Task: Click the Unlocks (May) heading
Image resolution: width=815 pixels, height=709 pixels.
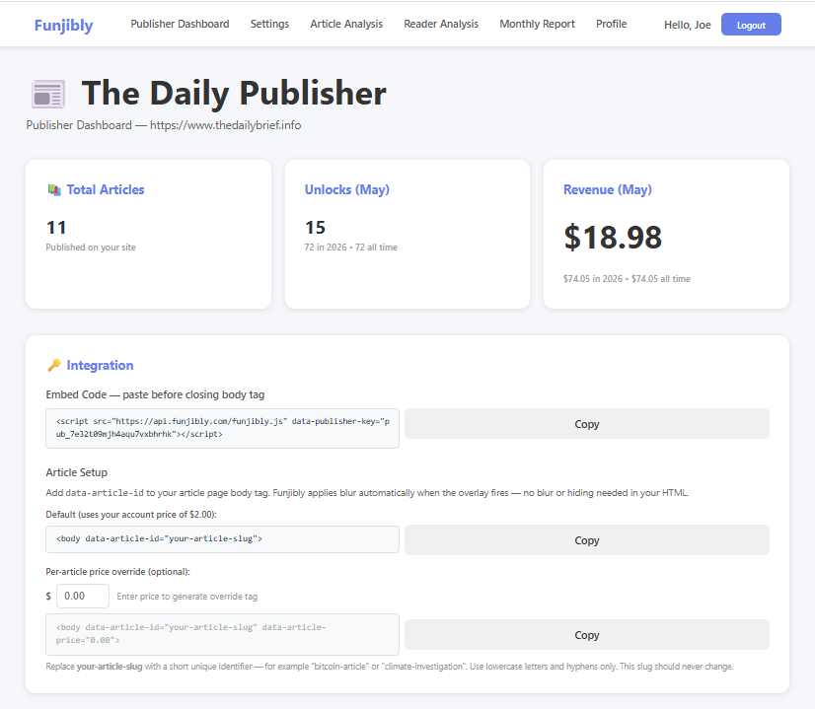Action: click(346, 189)
